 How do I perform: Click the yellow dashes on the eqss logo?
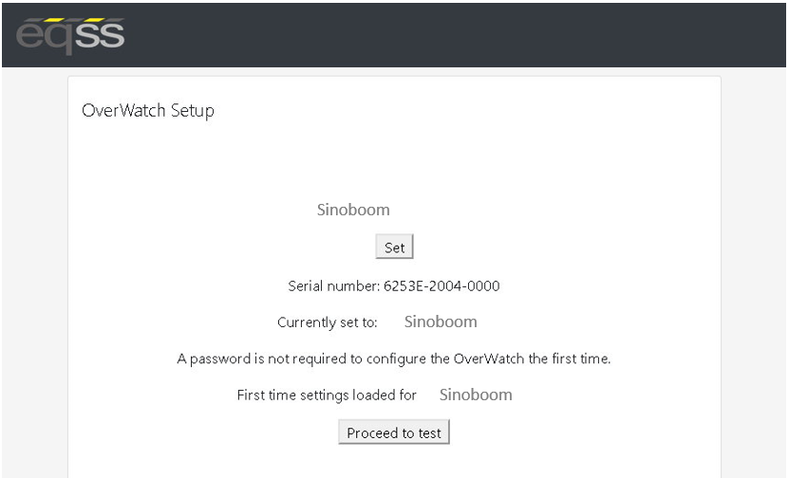(71, 20)
